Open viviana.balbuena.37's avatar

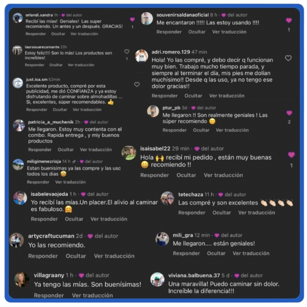[157, 279]
